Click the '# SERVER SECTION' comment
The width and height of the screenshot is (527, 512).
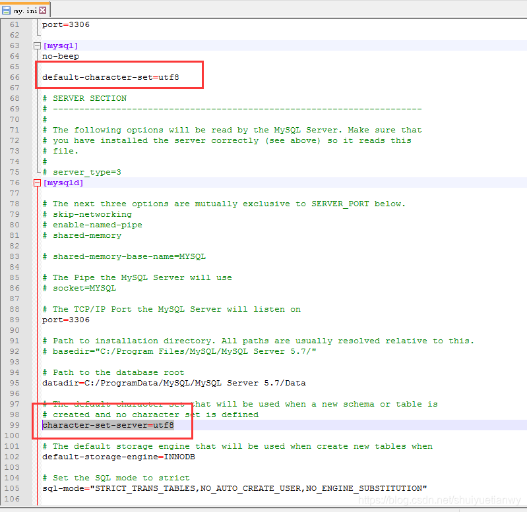click(84, 98)
